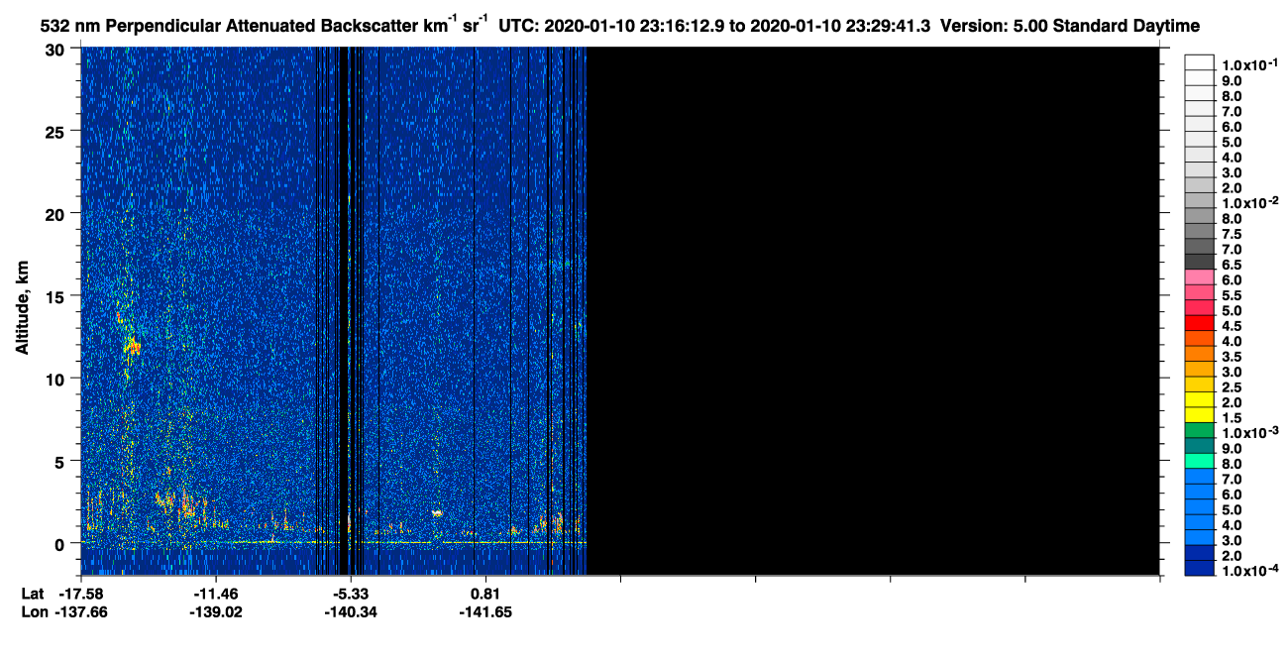This screenshot has height=661, width=1288.
Task: Pick the mint green swatch between 8.0 and 9.0
Action: (x=1199, y=460)
